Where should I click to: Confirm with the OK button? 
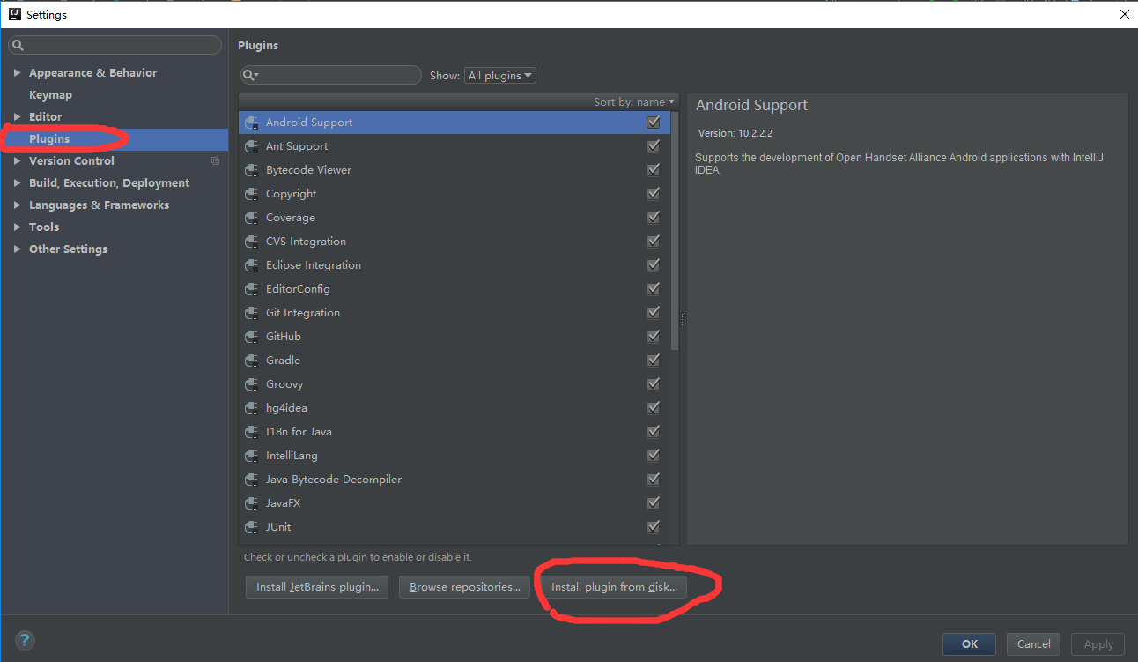click(969, 644)
